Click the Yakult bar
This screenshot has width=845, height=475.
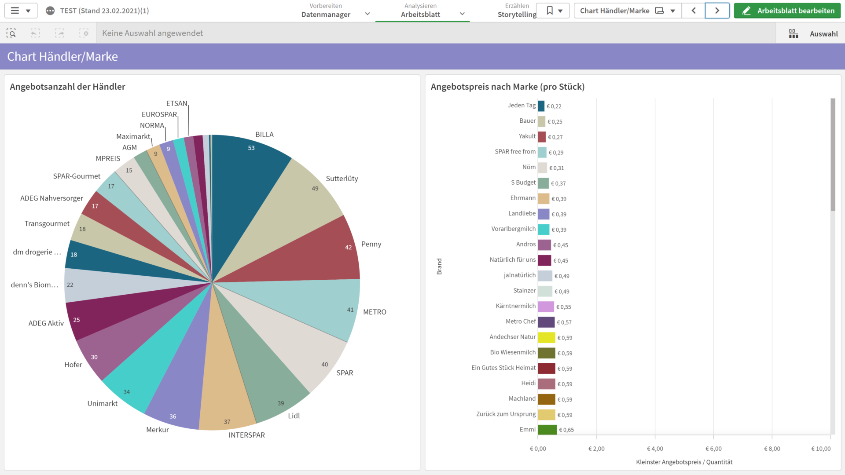(x=542, y=137)
